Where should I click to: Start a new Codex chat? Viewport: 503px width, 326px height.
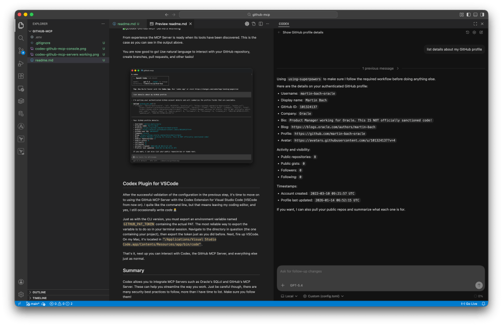tap(481, 32)
